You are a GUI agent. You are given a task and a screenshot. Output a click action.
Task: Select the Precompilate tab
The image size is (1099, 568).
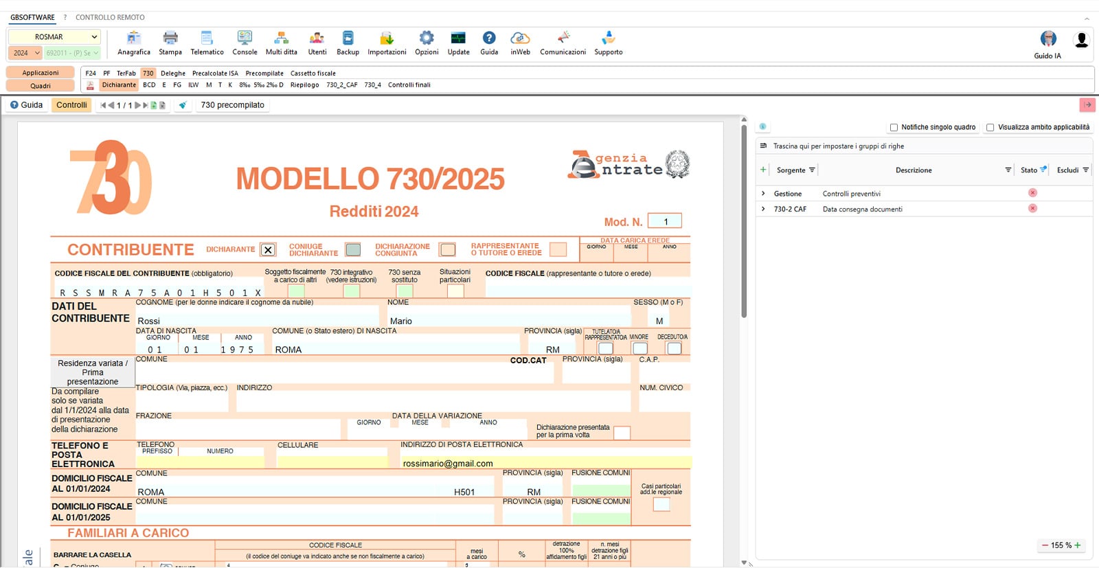tap(264, 73)
